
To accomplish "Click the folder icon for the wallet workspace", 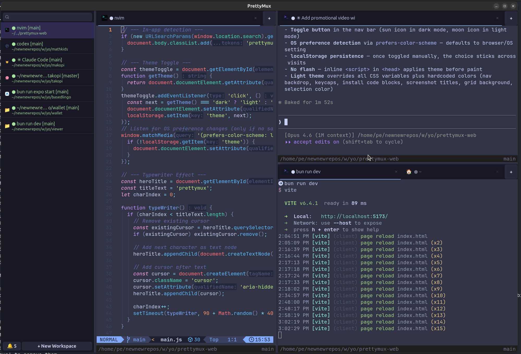I will pyautogui.click(x=7, y=110).
